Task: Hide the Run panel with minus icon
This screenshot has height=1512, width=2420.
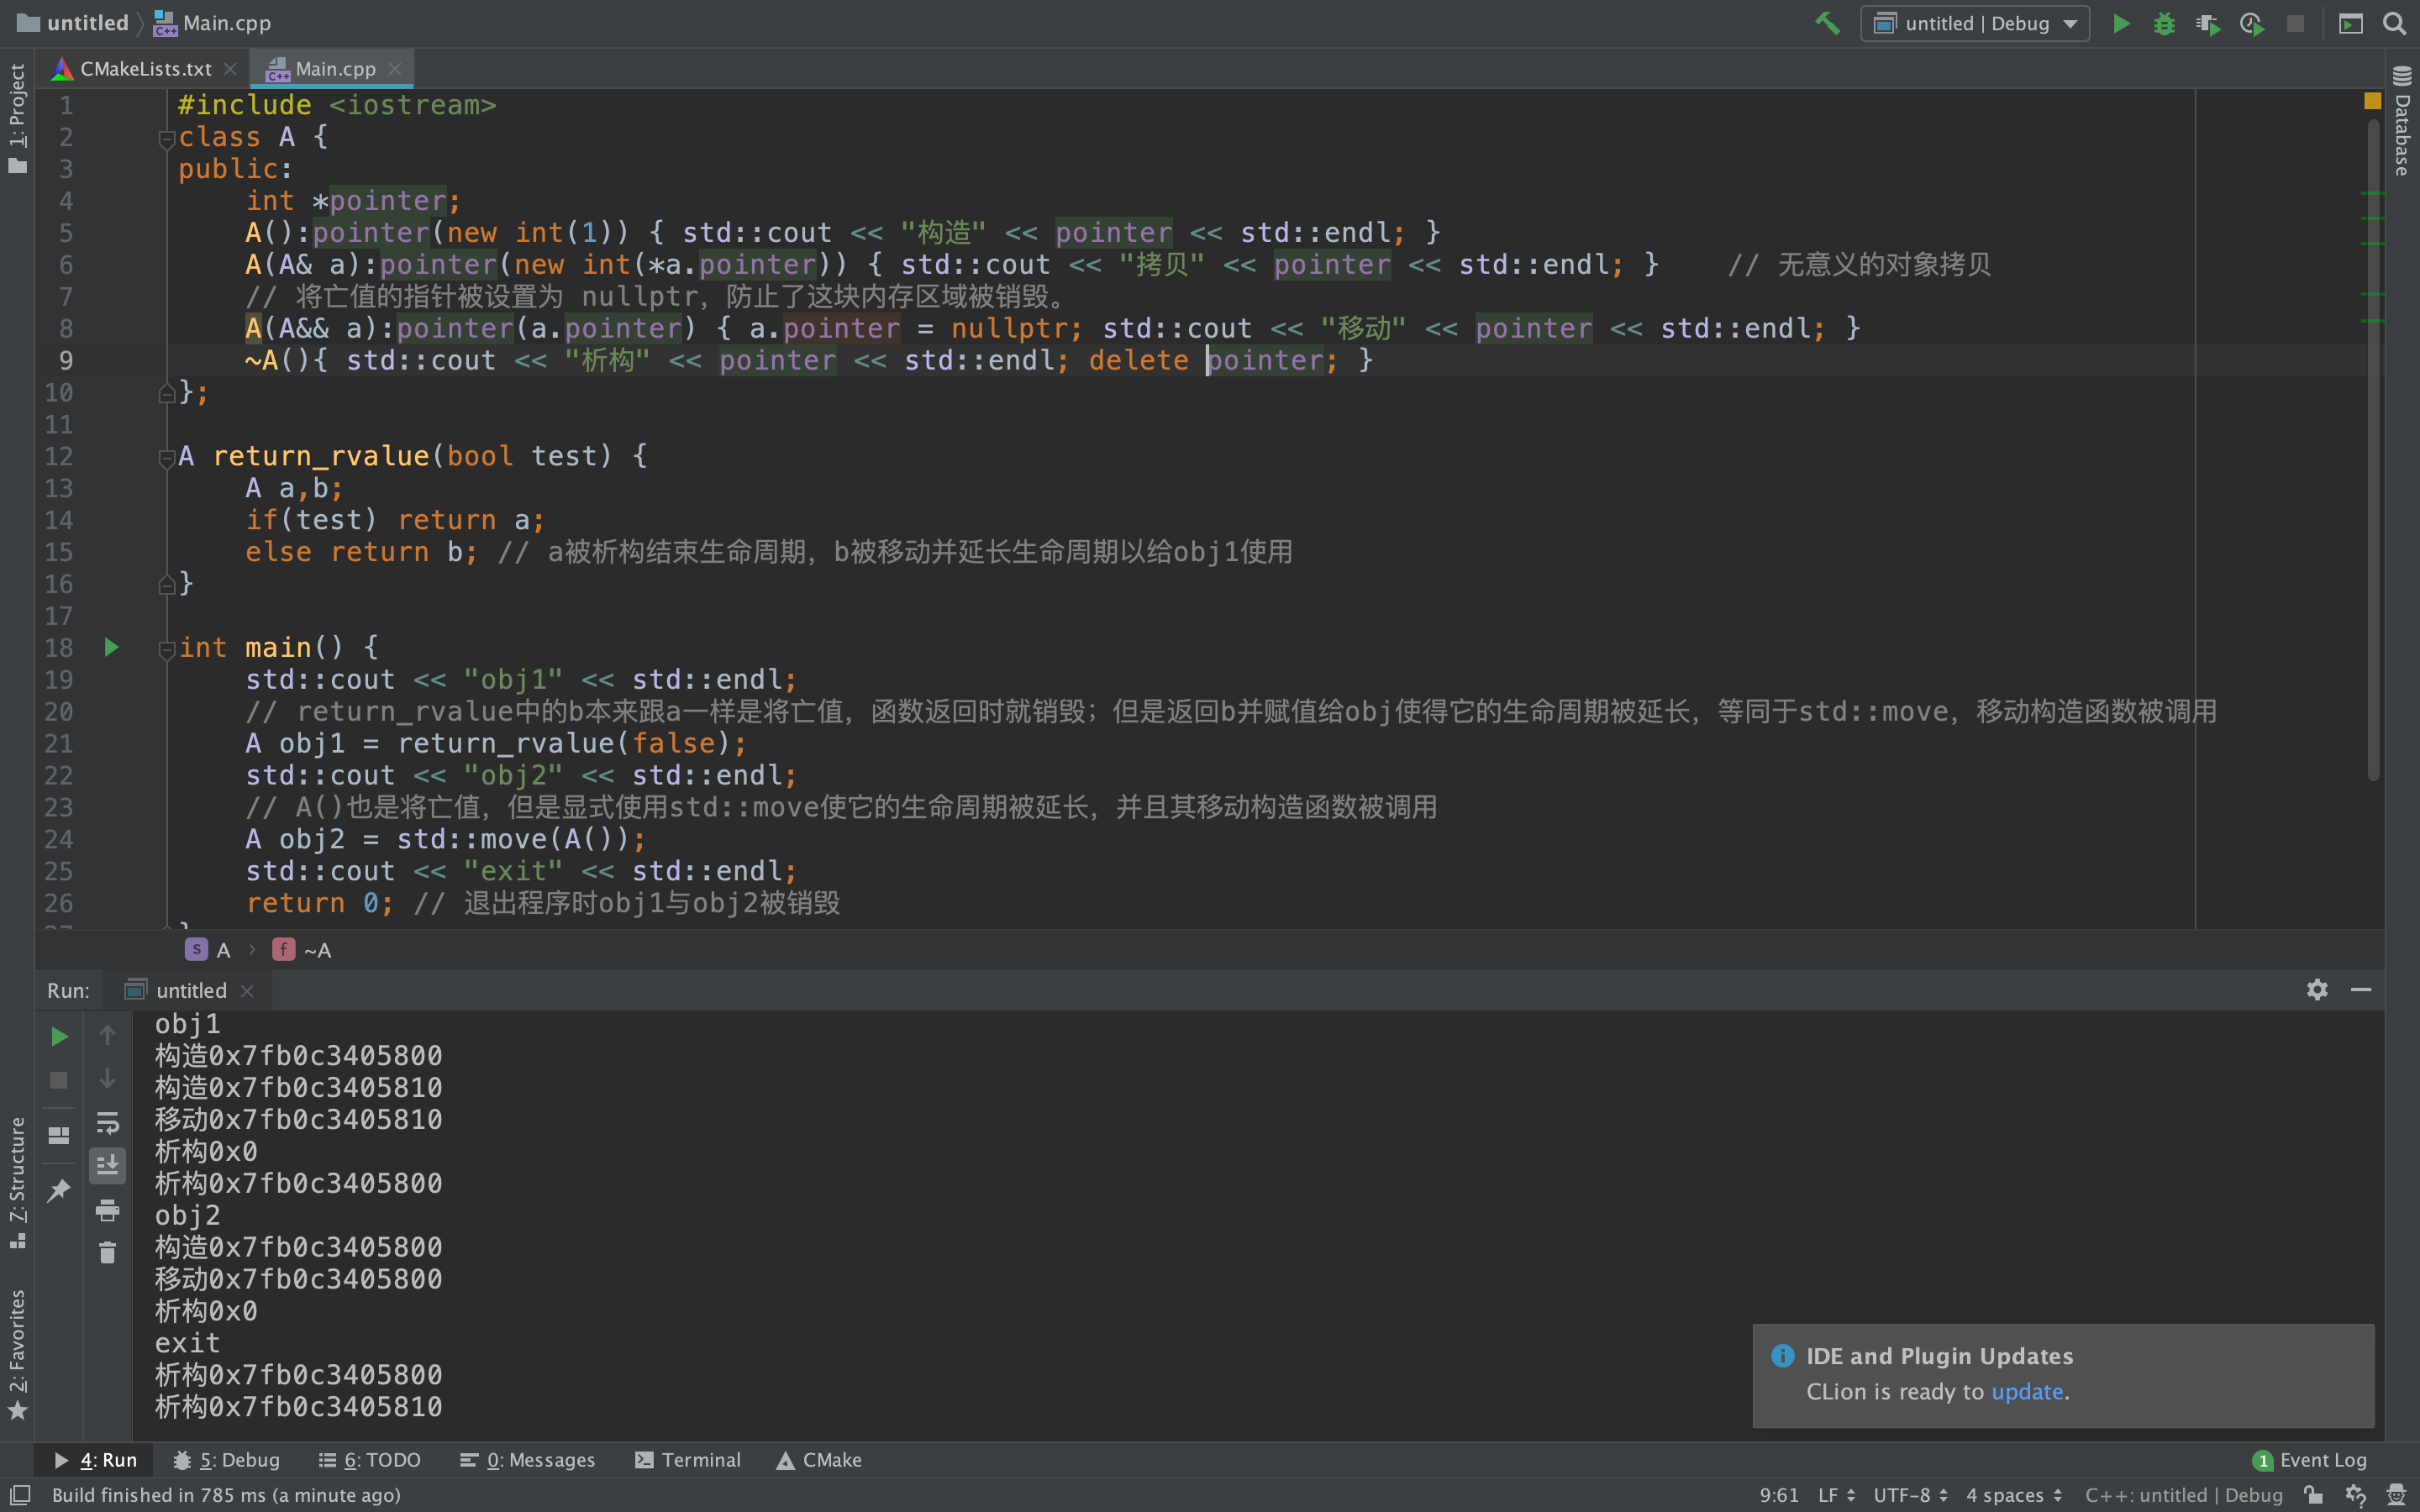Action: [x=2361, y=990]
